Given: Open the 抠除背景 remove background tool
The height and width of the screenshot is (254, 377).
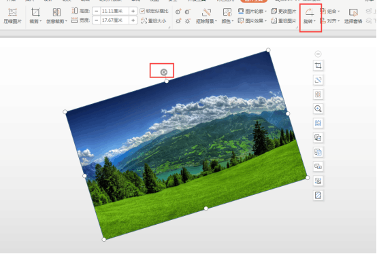Looking at the screenshot, I should 206,16.
